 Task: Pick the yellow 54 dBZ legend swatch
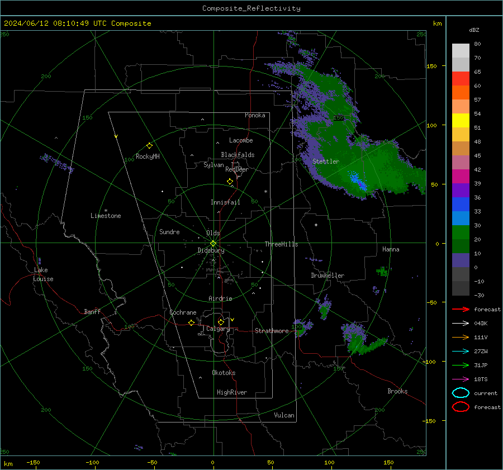461,120
